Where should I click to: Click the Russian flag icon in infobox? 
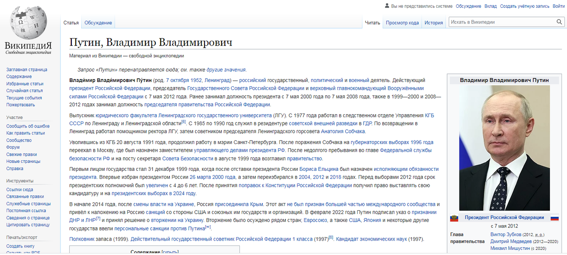pyautogui.click(x=554, y=218)
